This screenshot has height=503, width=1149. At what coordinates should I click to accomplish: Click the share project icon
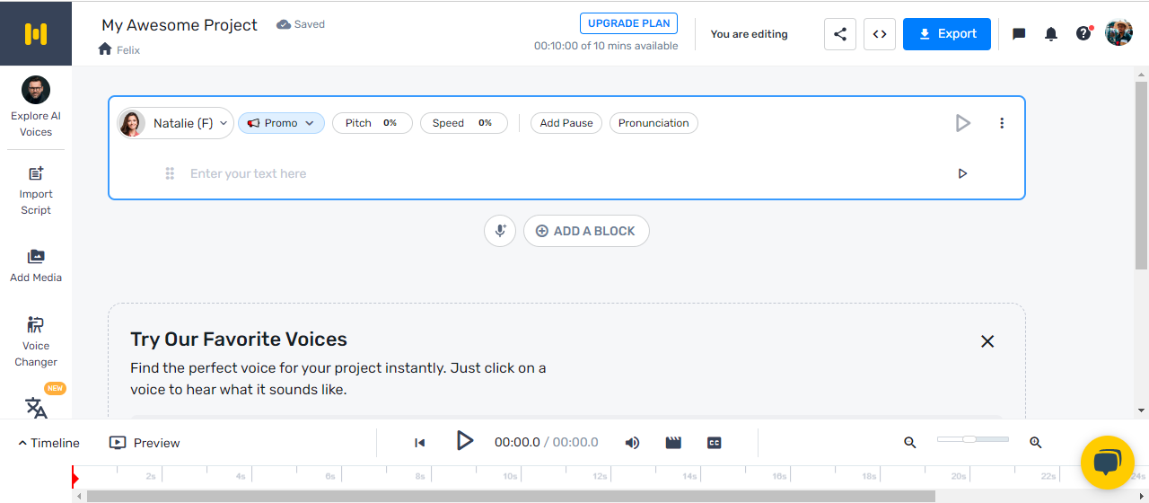[840, 34]
